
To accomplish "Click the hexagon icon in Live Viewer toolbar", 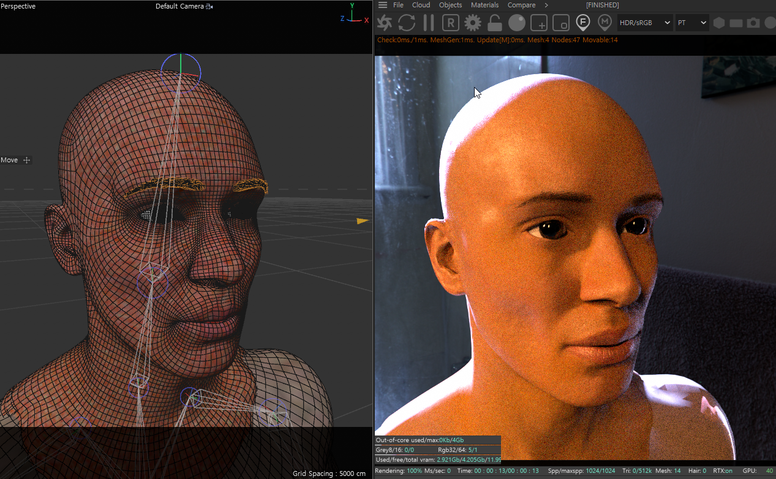I will coord(718,23).
